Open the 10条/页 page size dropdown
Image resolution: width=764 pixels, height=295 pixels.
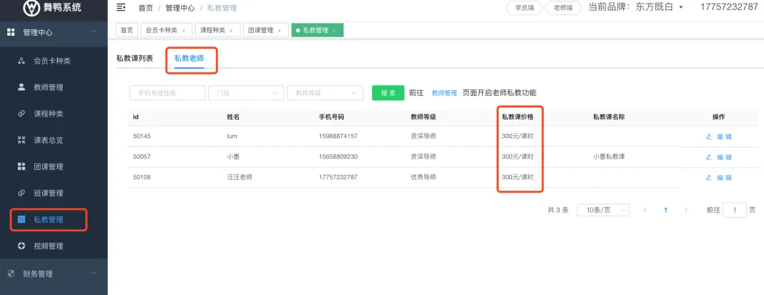click(602, 210)
